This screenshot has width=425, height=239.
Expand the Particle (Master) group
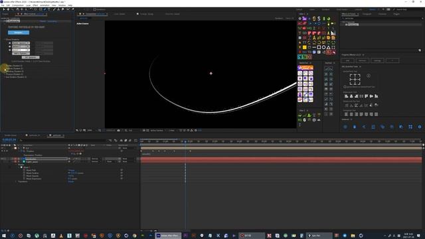(5, 68)
